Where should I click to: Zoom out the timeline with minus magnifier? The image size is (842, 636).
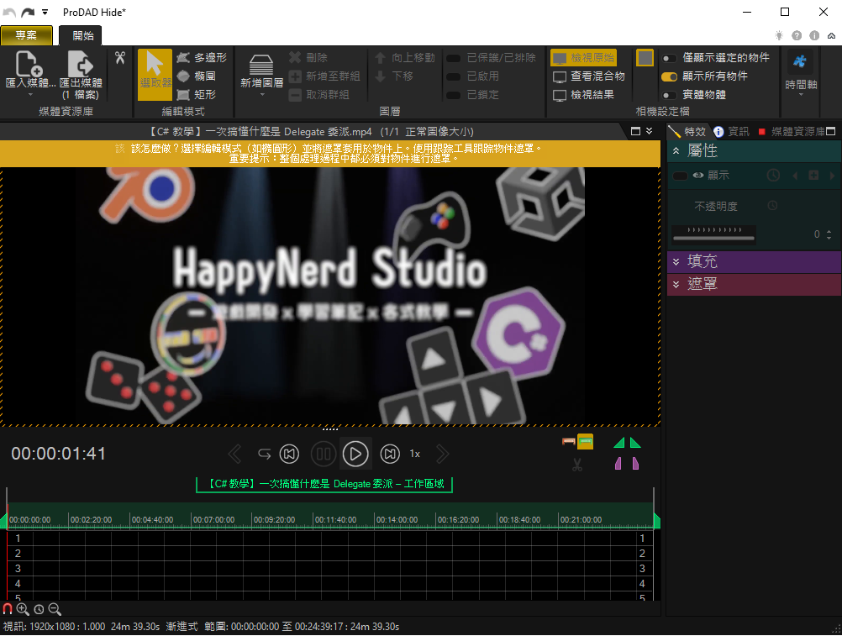point(55,608)
